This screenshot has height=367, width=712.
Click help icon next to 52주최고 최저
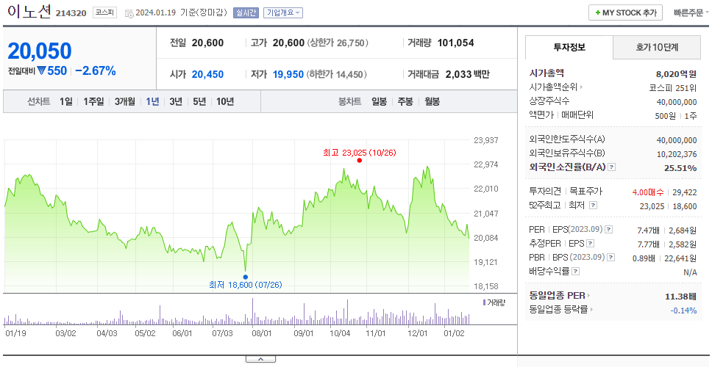(593, 206)
